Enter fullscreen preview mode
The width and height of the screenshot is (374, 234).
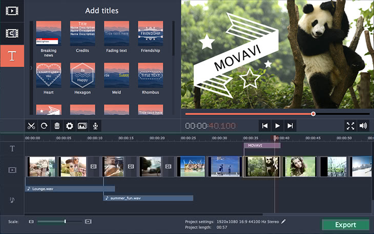tap(350, 125)
